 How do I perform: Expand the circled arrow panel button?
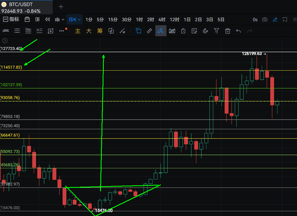point(5,40)
